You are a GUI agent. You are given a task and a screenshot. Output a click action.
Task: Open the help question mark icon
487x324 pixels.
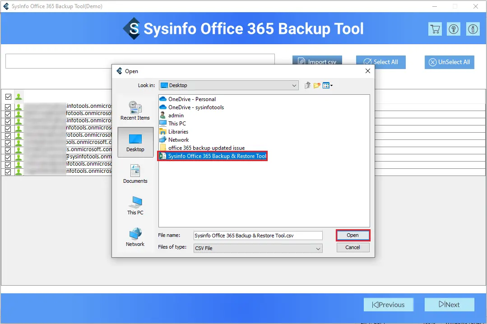click(454, 29)
